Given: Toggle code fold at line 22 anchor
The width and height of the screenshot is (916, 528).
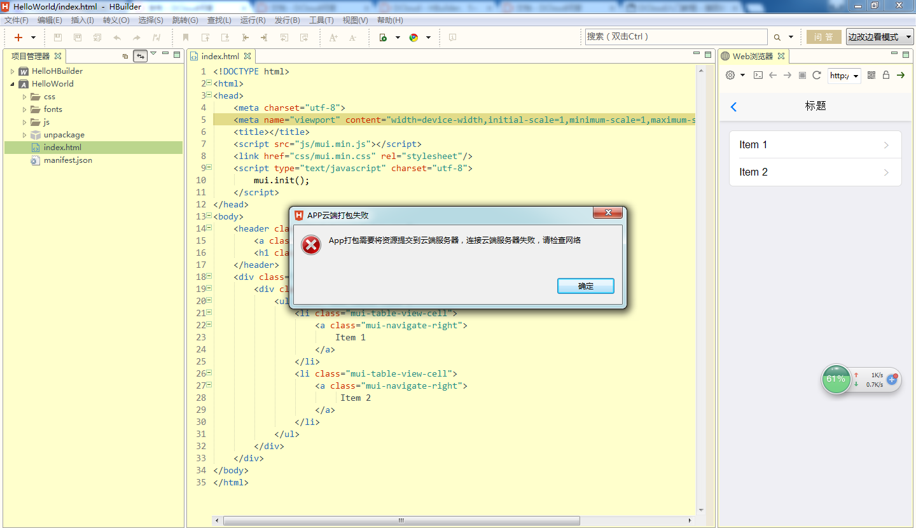Looking at the screenshot, I should 209,324.
